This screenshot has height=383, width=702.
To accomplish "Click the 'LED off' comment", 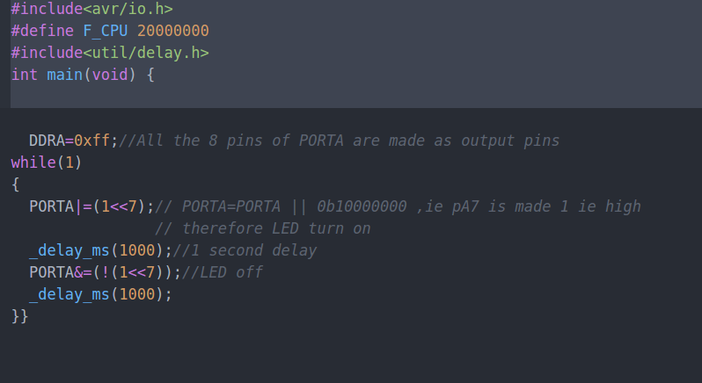I will point(222,272).
